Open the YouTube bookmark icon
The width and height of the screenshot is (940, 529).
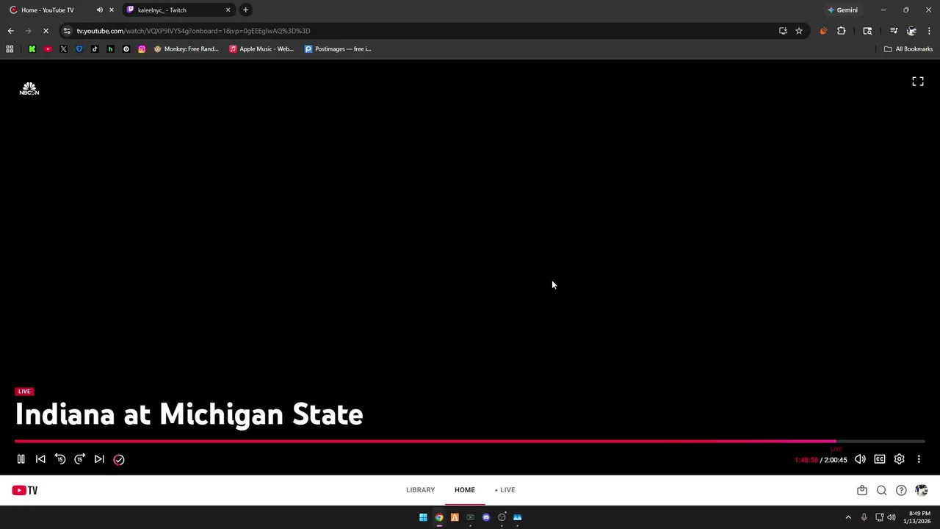(48, 49)
